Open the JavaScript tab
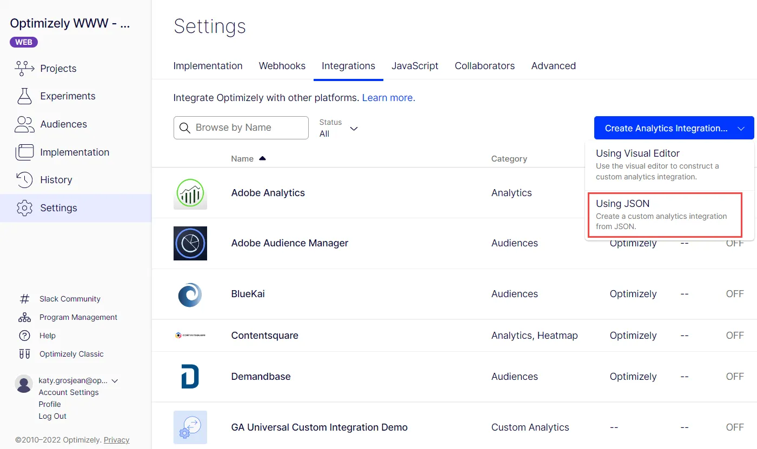Screen dimensions: 757x449 click(x=415, y=66)
